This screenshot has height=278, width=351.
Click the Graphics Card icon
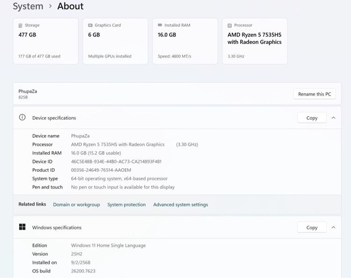(90, 25)
